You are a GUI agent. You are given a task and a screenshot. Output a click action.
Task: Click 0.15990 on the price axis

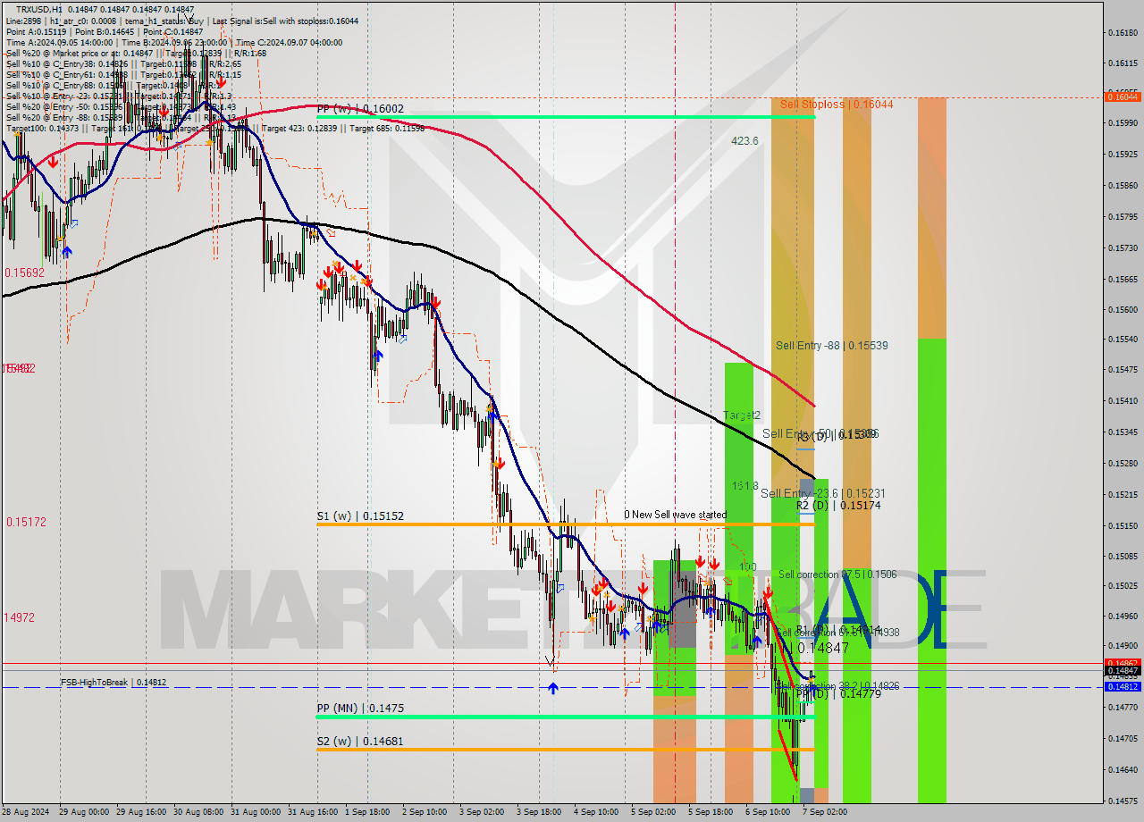click(x=1123, y=123)
